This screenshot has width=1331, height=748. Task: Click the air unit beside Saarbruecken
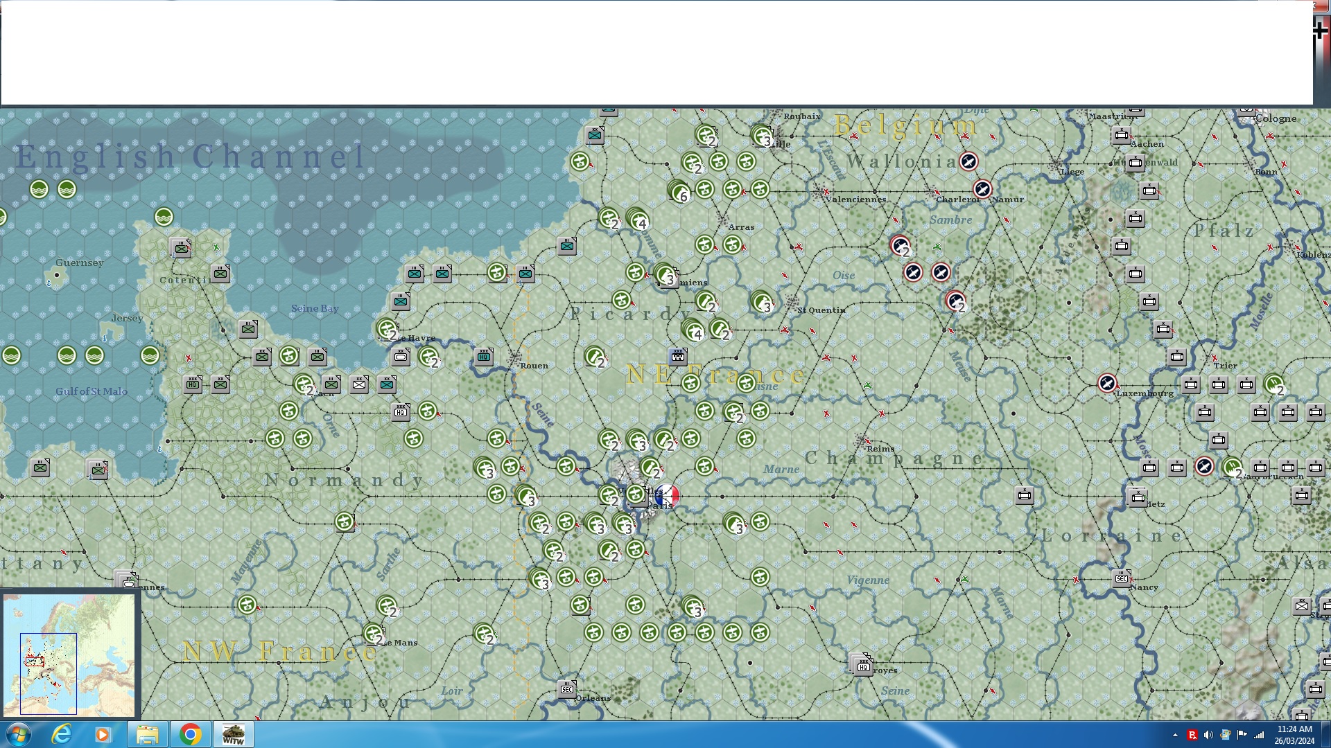pos(1204,467)
